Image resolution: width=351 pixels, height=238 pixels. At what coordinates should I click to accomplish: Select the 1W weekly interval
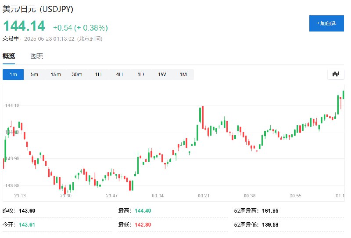click(x=162, y=74)
